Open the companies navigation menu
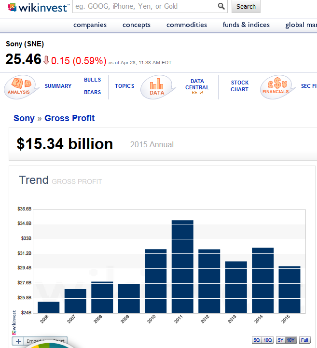 point(90,25)
